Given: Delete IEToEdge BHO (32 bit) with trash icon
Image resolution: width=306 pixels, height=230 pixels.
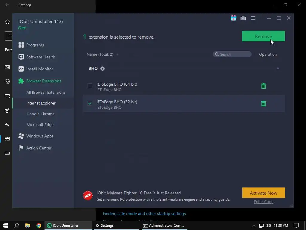Looking at the screenshot, I should click(264, 103).
